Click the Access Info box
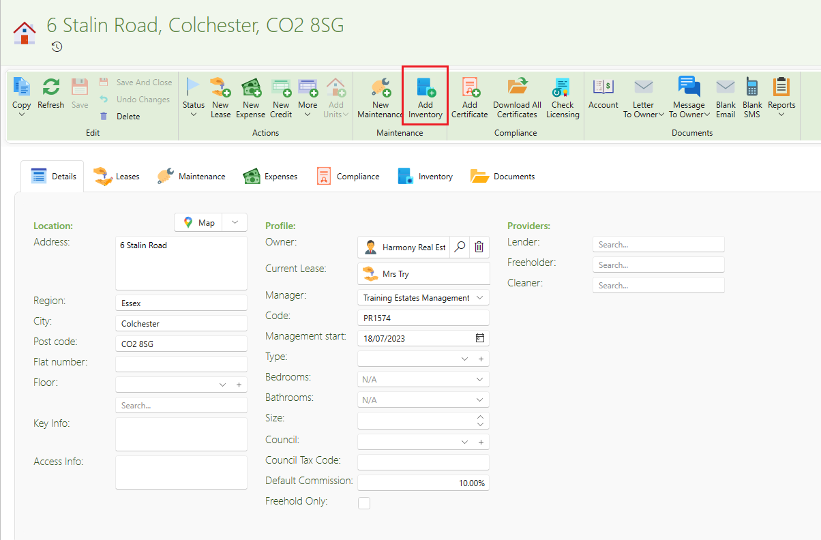This screenshot has height=540, width=821. (x=181, y=472)
